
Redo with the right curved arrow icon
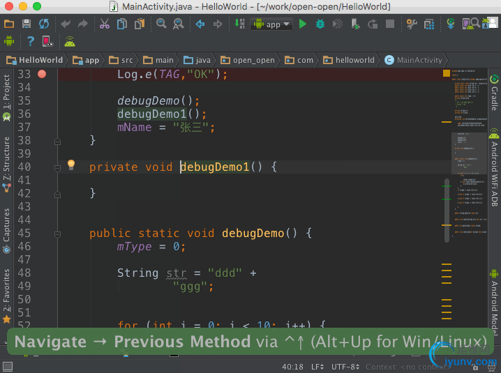[83, 24]
